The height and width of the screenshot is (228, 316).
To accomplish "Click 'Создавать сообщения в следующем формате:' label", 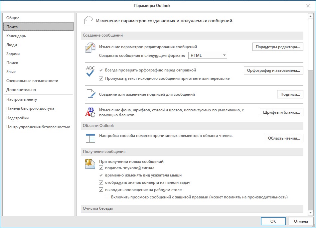I will coord(142,56).
